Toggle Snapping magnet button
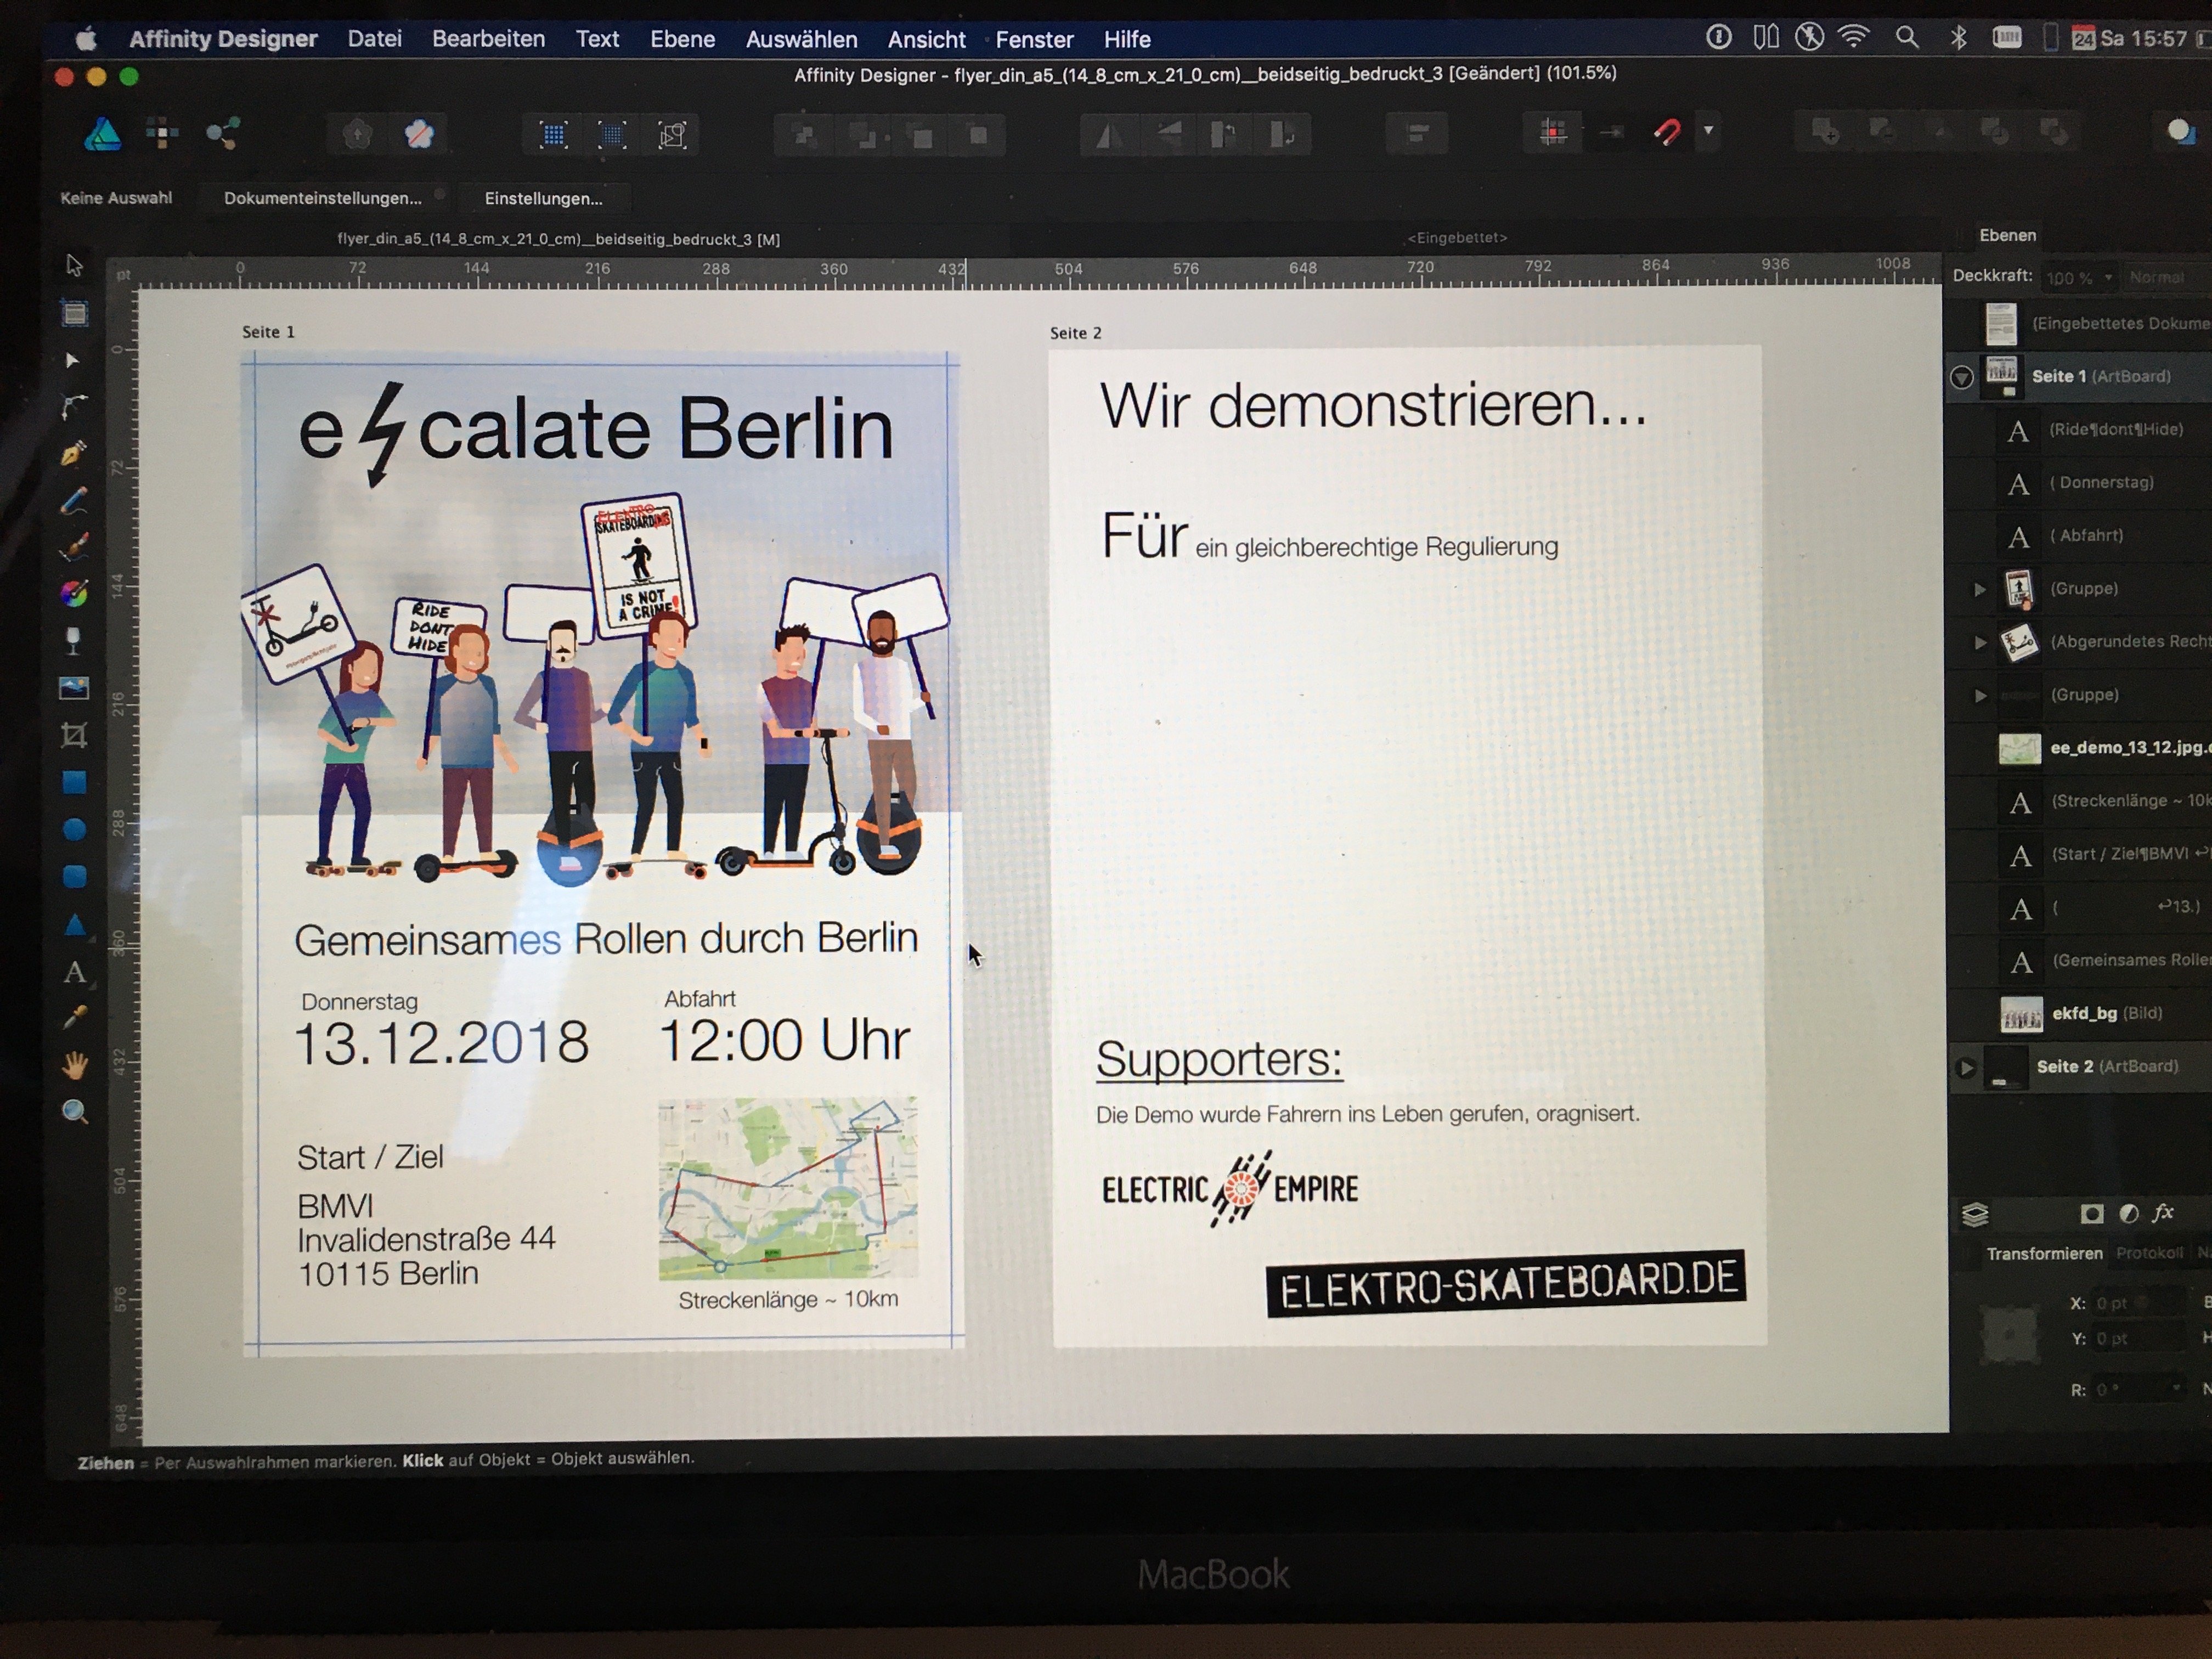 (1667, 131)
